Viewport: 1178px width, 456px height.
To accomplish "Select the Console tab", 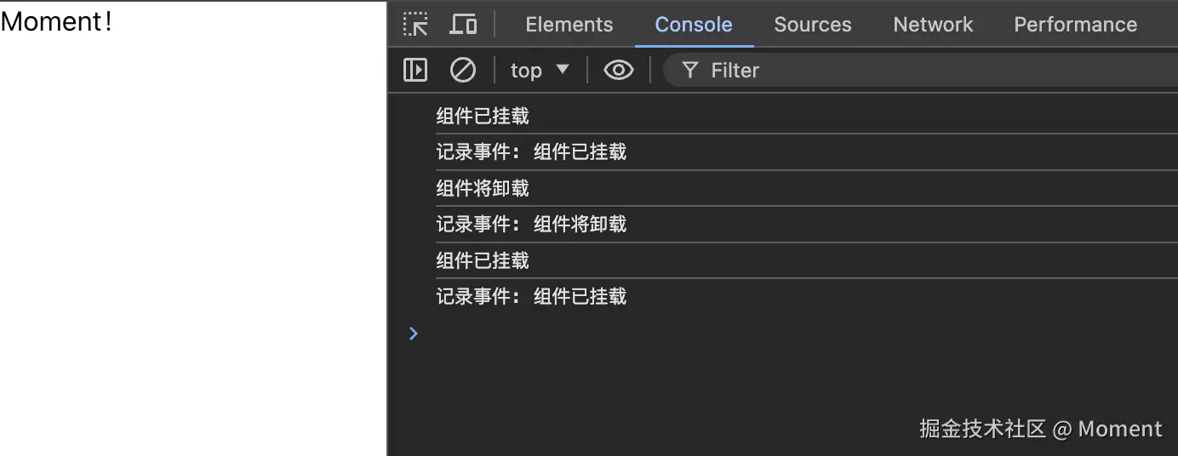I will pos(694,25).
